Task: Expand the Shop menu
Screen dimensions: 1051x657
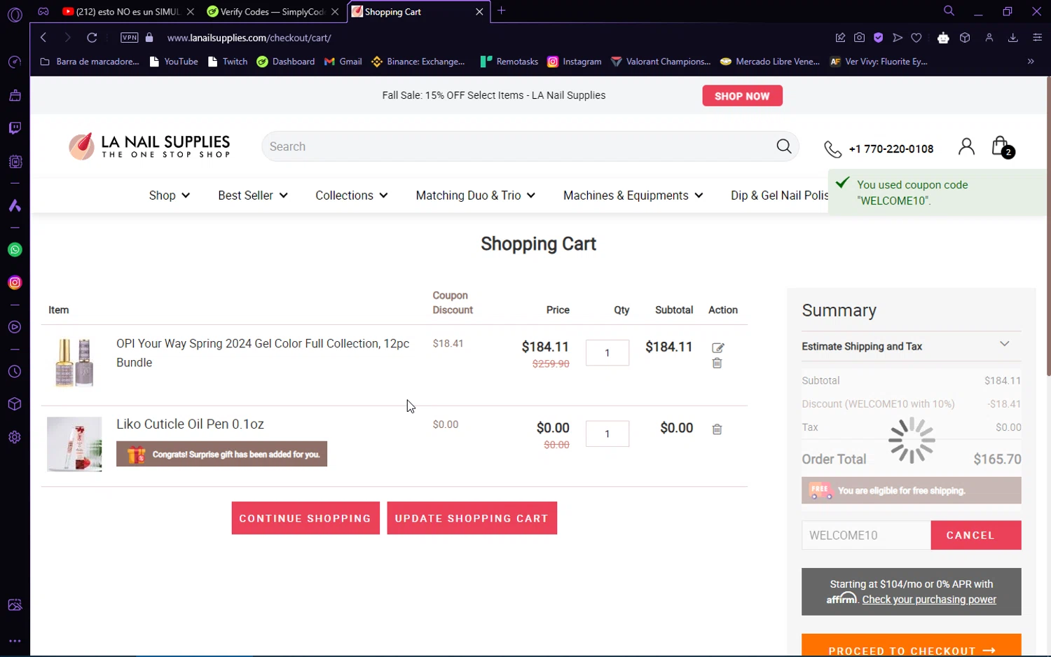Action: point(169,195)
